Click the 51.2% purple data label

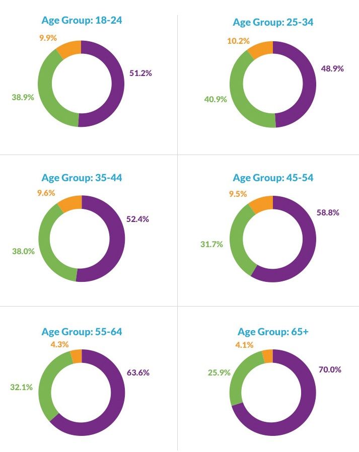[x=140, y=73]
